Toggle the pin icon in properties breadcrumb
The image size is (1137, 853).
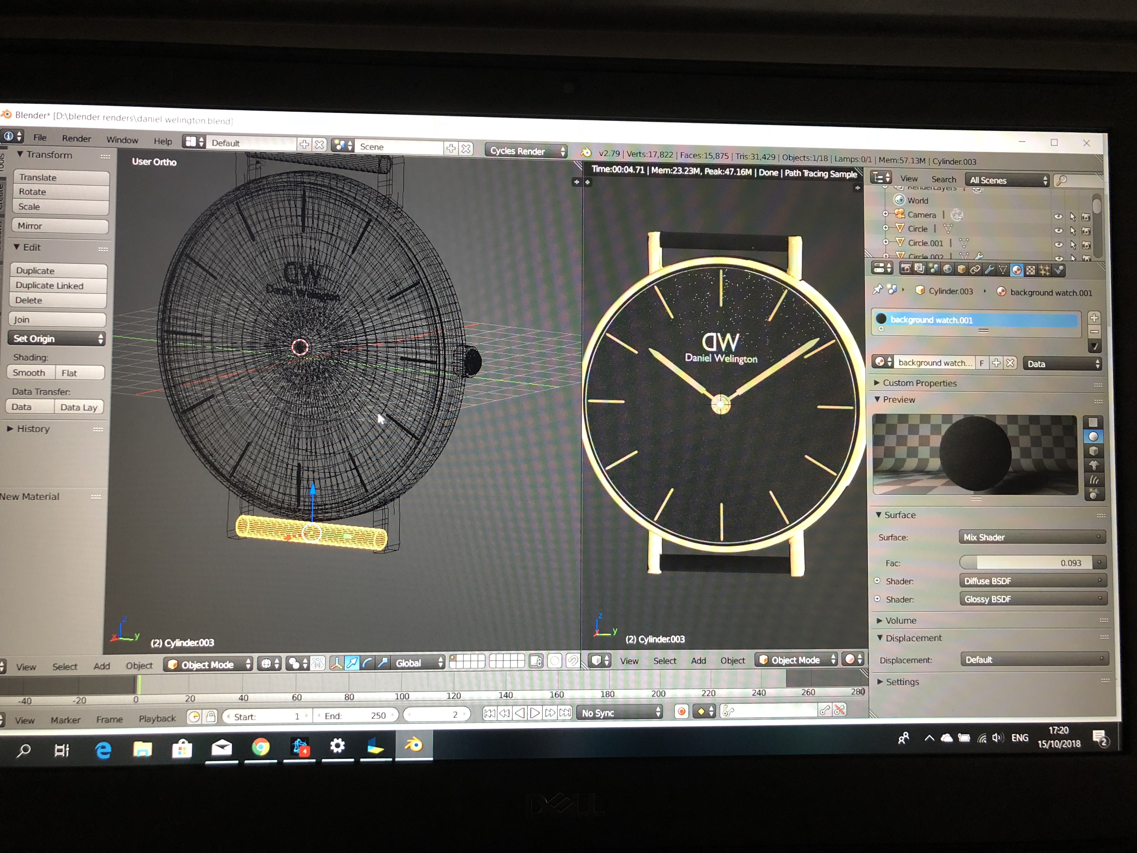pyautogui.click(x=877, y=289)
